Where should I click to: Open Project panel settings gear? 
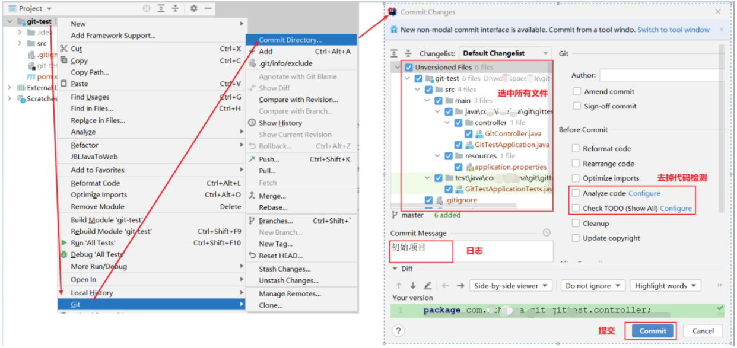click(193, 8)
